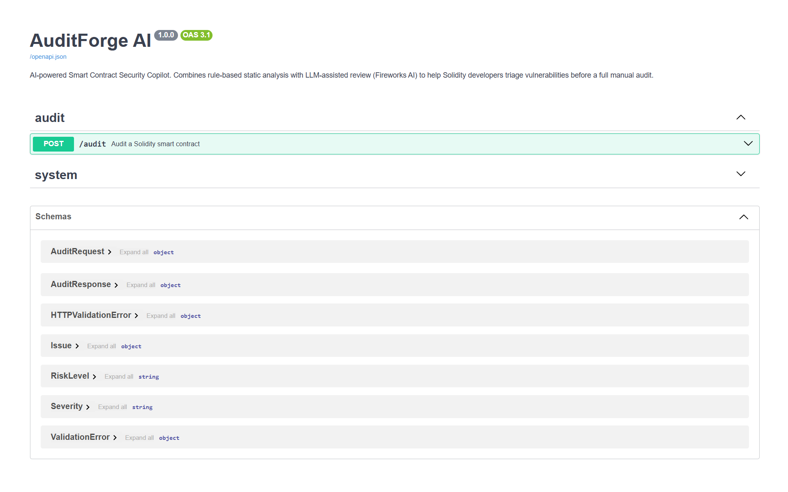Viewport: 788px width, 492px height.
Task: Click Expand all for Severity
Action: 113,407
